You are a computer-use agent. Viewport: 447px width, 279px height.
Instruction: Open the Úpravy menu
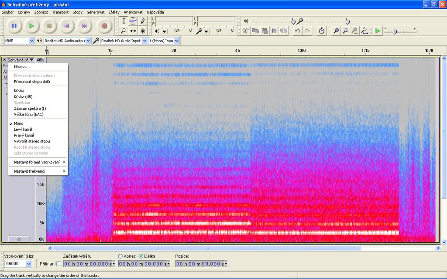point(24,12)
